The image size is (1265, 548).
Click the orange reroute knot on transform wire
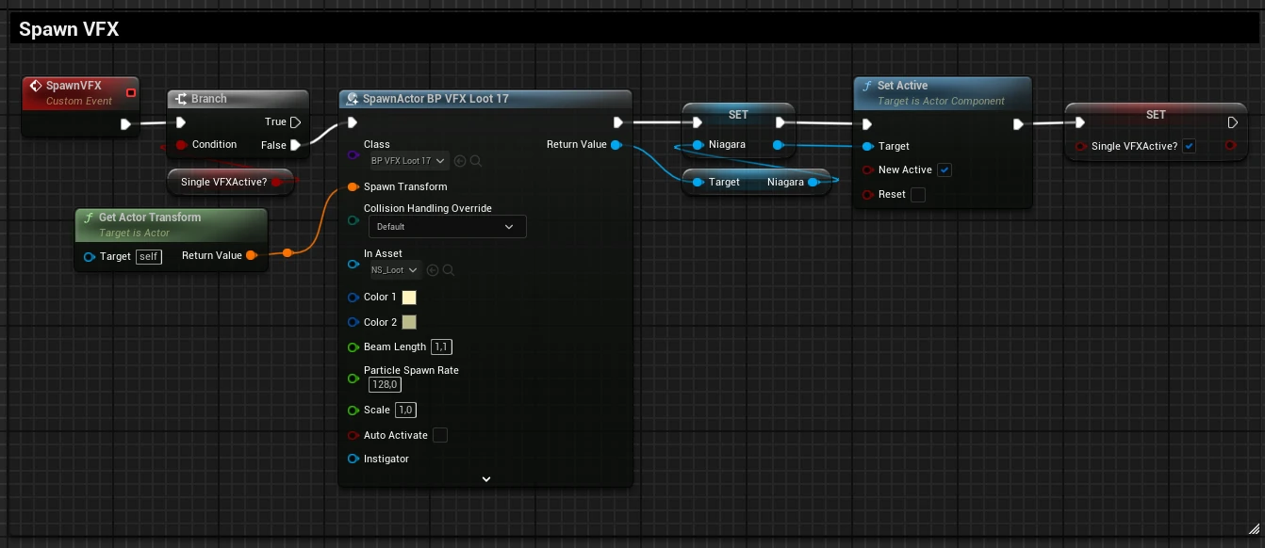pos(287,251)
